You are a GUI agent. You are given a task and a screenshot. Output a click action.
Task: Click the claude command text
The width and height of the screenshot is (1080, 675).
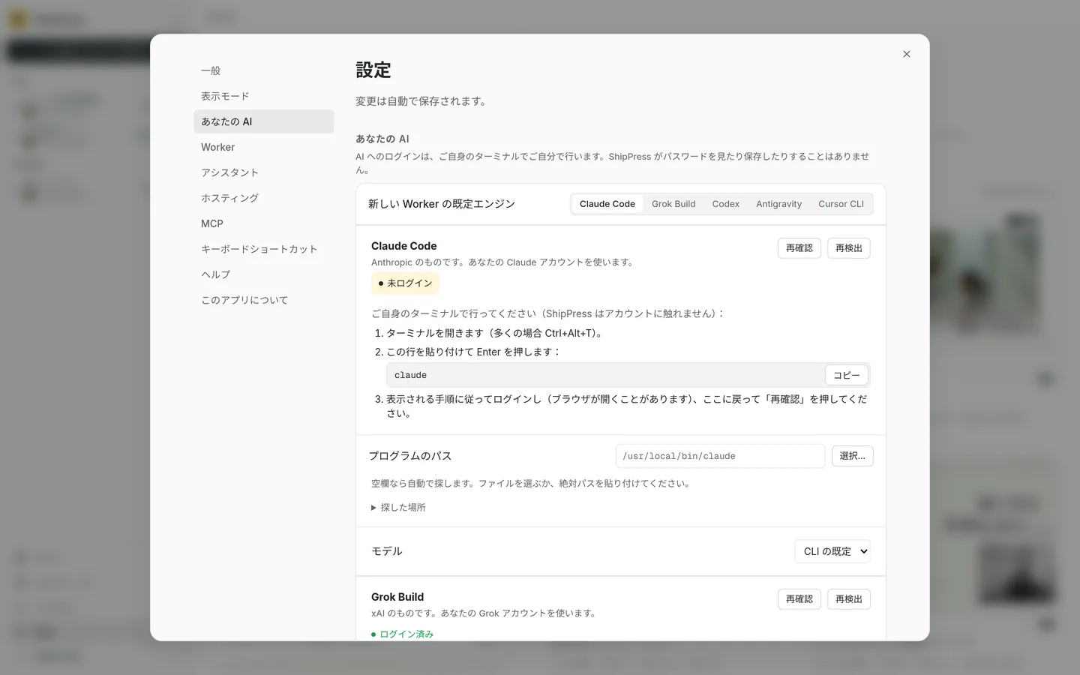pos(410,375)
